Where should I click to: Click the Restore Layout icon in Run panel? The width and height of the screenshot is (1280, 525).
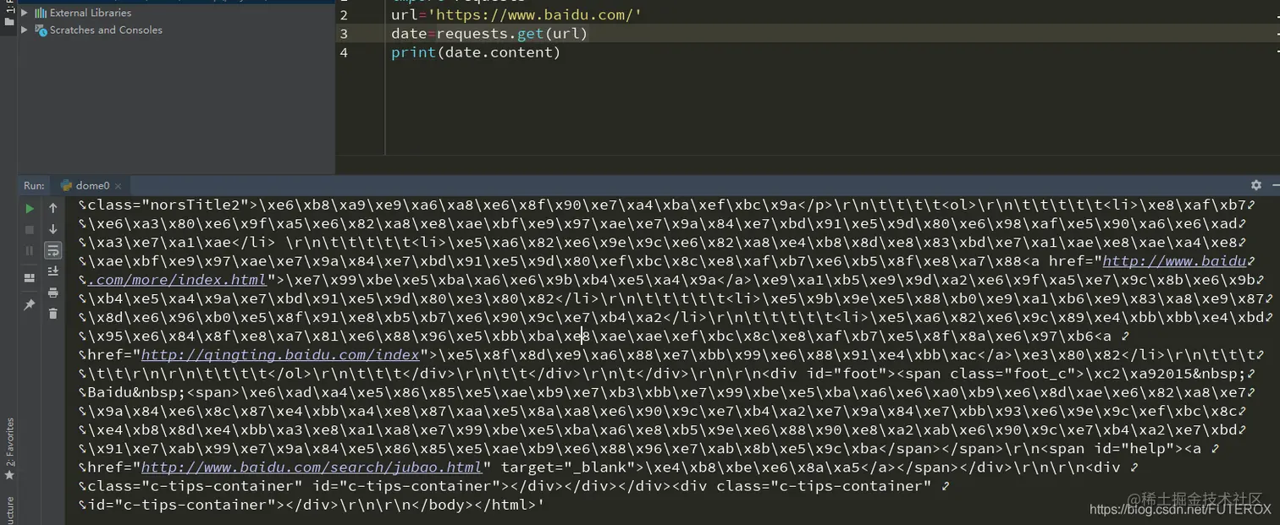click(x=30, y=278)
